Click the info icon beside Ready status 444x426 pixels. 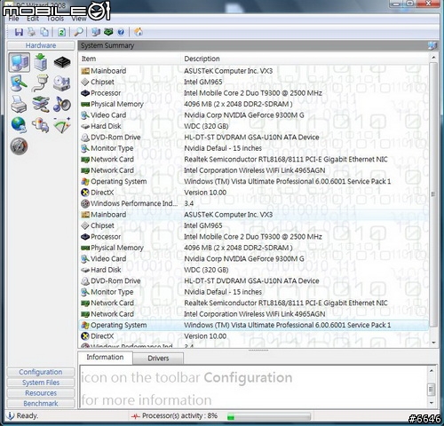(10, 415)
